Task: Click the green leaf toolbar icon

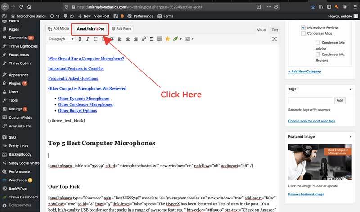Action: click(175, 39)
